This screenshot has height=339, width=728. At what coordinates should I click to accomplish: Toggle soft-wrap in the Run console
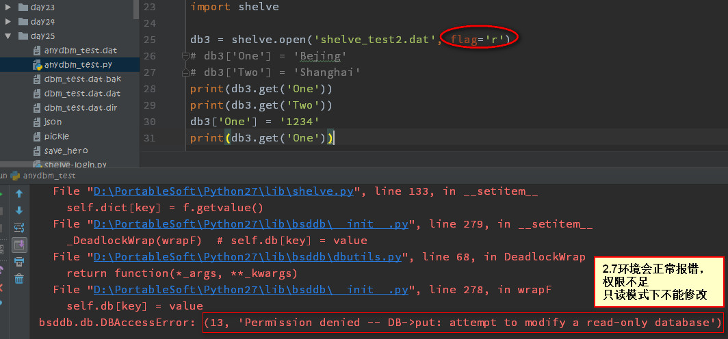pyautogui.click(x=19, y=227)
